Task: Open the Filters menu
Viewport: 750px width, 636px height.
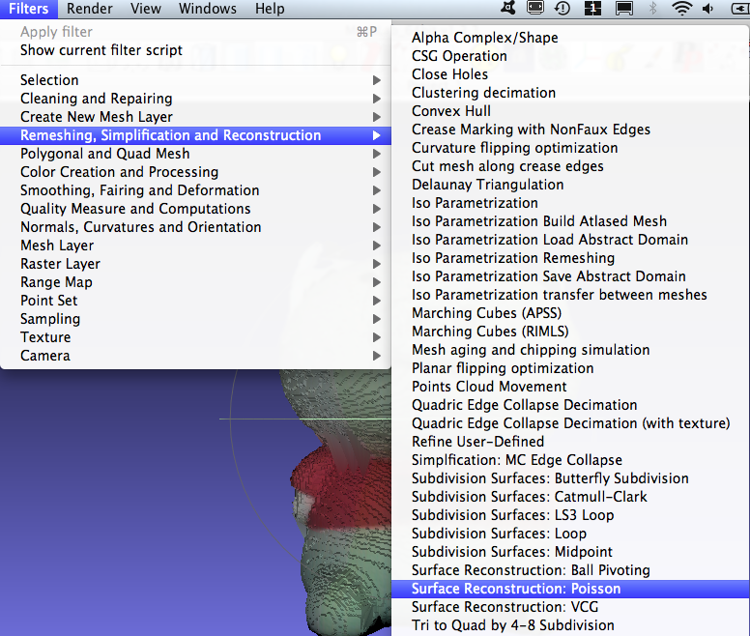Action: click(x=28, y=9)
